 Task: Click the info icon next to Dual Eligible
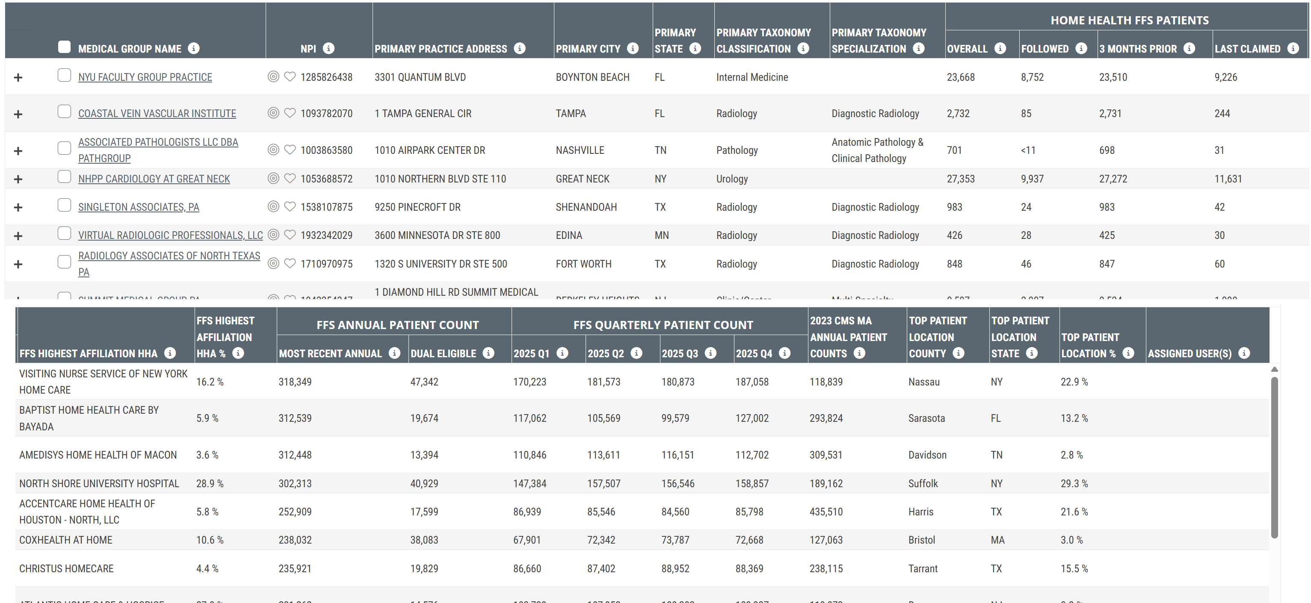[488, 353]
